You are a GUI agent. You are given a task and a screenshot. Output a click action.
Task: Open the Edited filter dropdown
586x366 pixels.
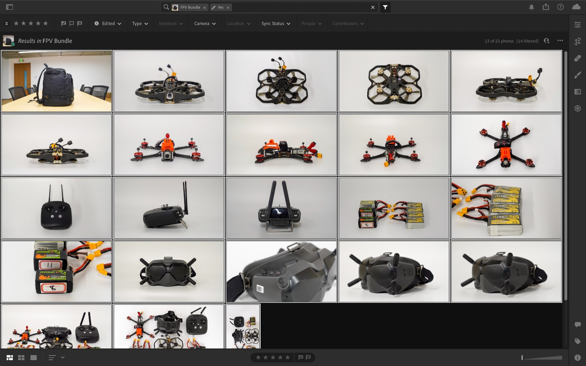pyautogui.click(x=108, y=23)
